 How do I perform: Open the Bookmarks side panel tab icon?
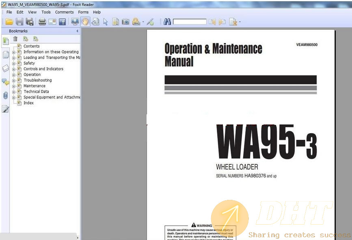click(6, 41)
